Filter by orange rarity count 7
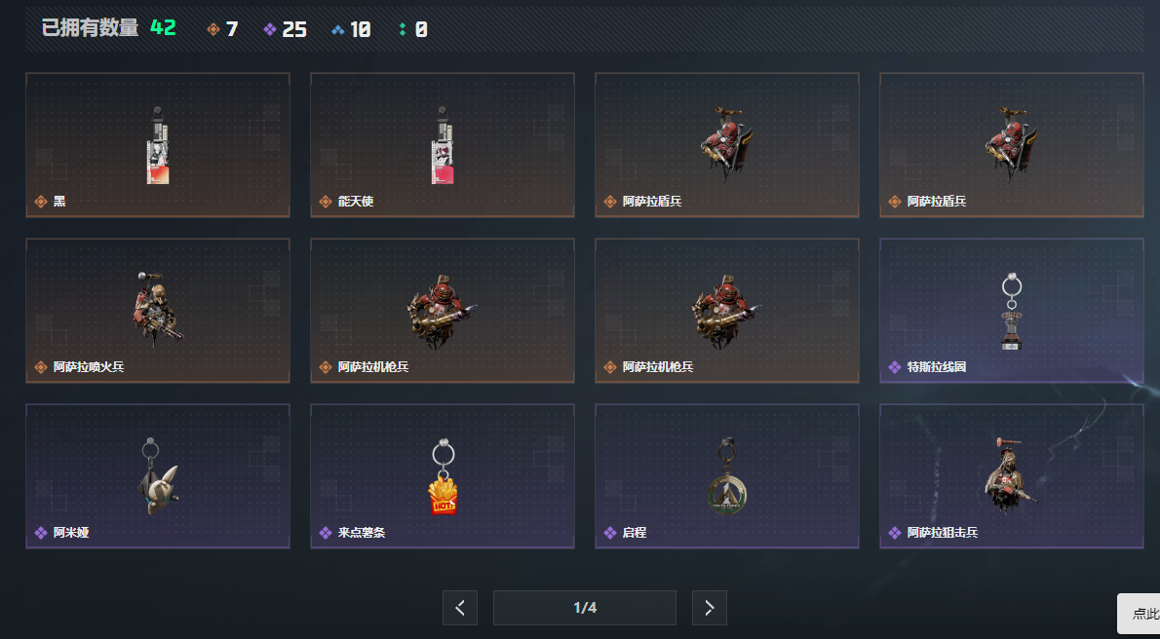 point(222,29)
